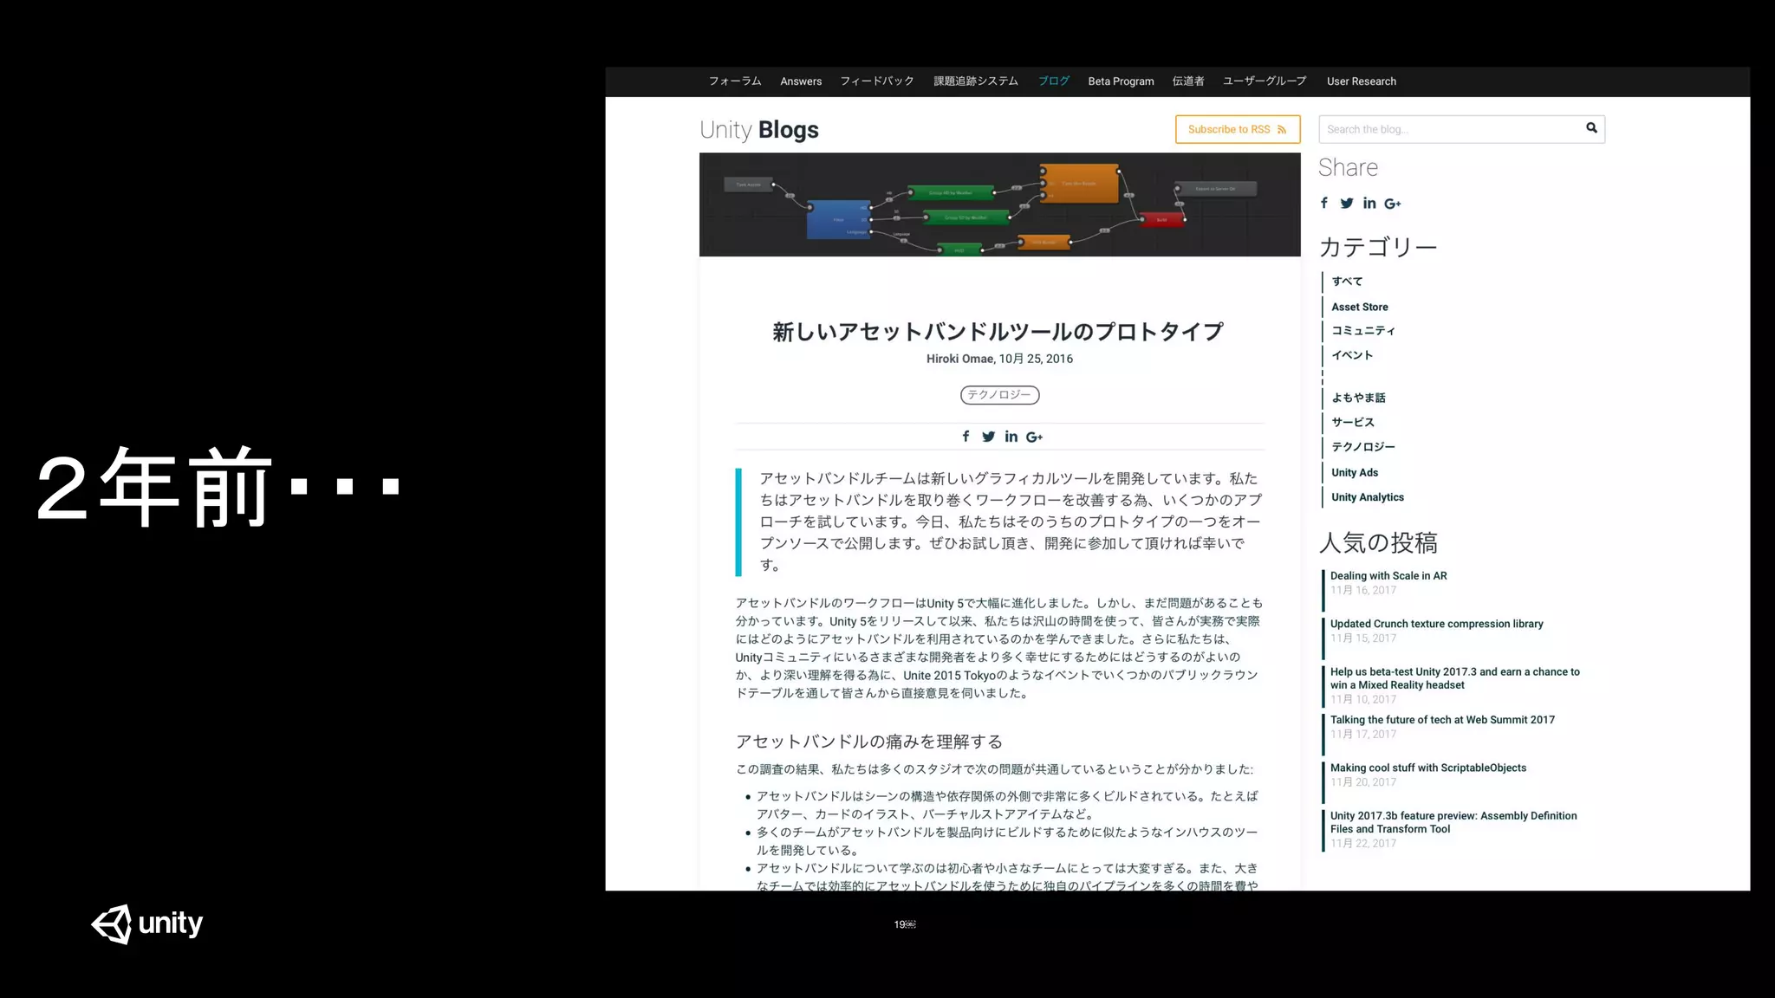This screenshot has width=1775, height=998.
Task: Open Updated Crunch texture compression library post
Action: (x=1437, y=624)
